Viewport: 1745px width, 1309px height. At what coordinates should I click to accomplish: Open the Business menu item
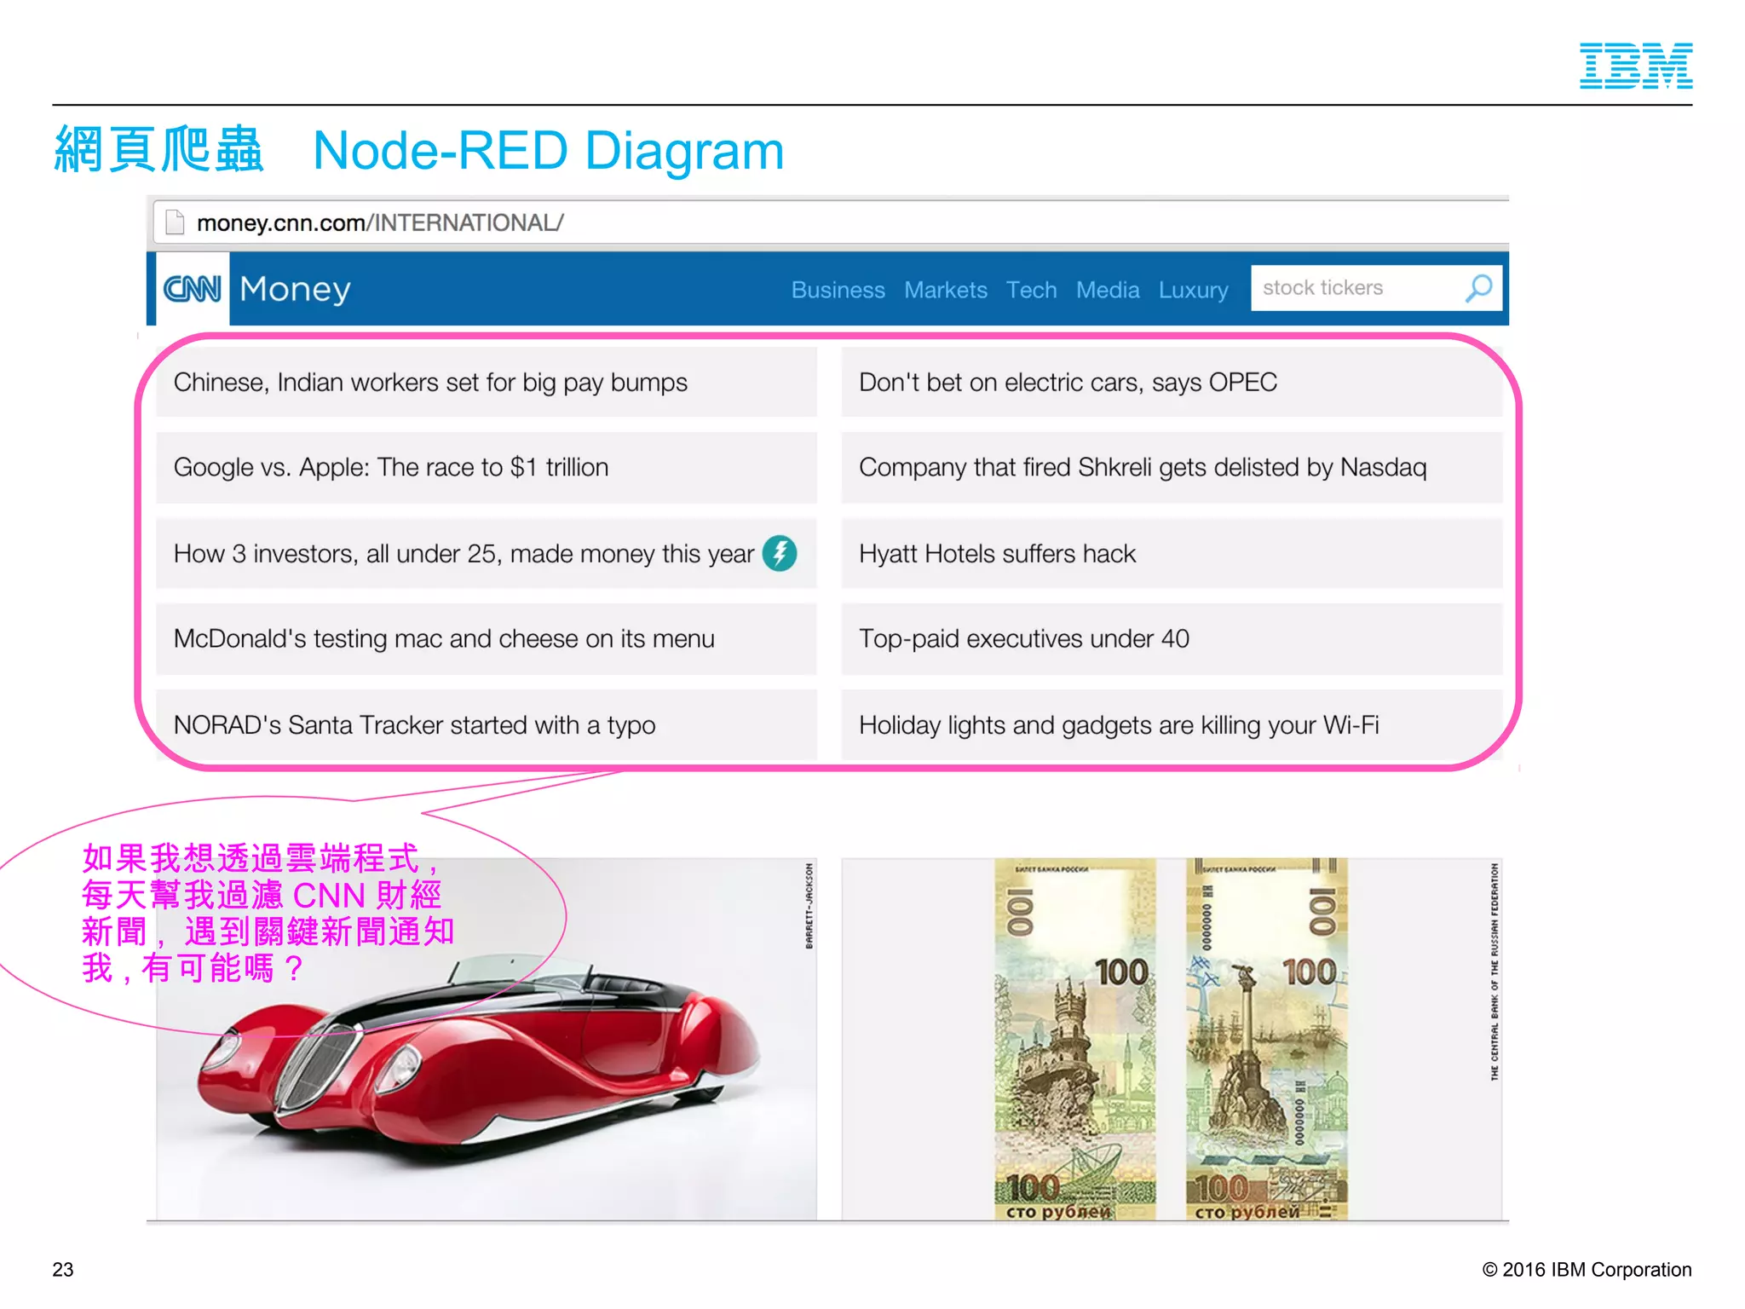click(838, 290)
